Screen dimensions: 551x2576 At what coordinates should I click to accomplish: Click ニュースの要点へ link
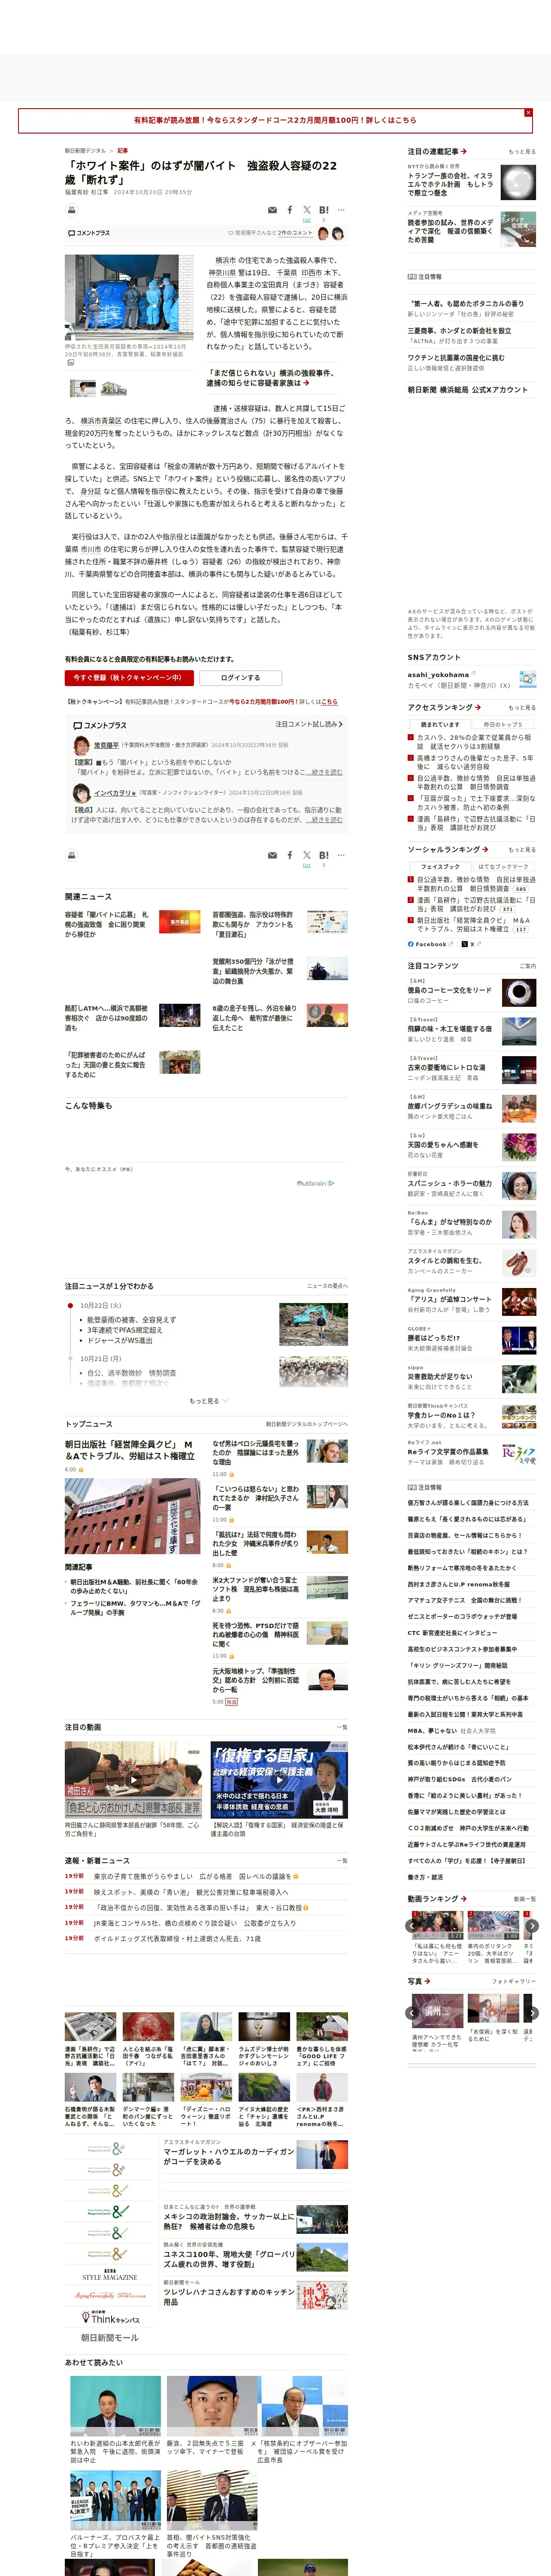pyautogui.click(x=327, y=1286)
